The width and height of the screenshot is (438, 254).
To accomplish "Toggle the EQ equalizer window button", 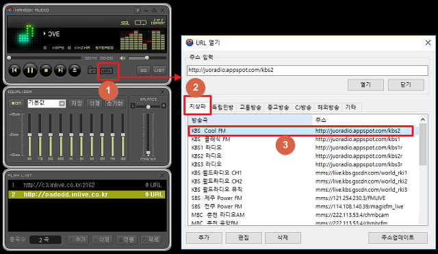I will coord(144,71).
